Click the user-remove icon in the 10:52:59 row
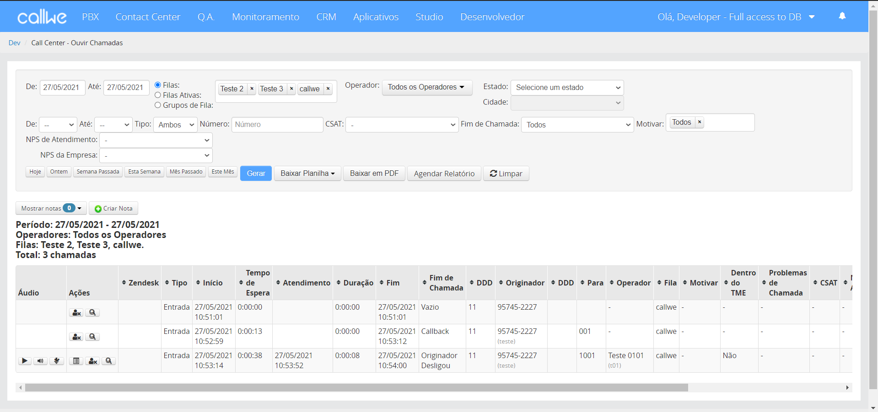878x412 pixels. click(76, 337)
